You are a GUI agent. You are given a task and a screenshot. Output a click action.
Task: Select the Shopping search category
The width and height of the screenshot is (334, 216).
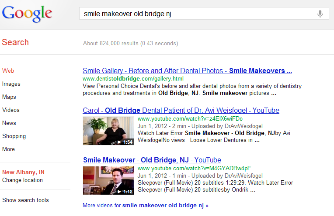coord(14,136)
